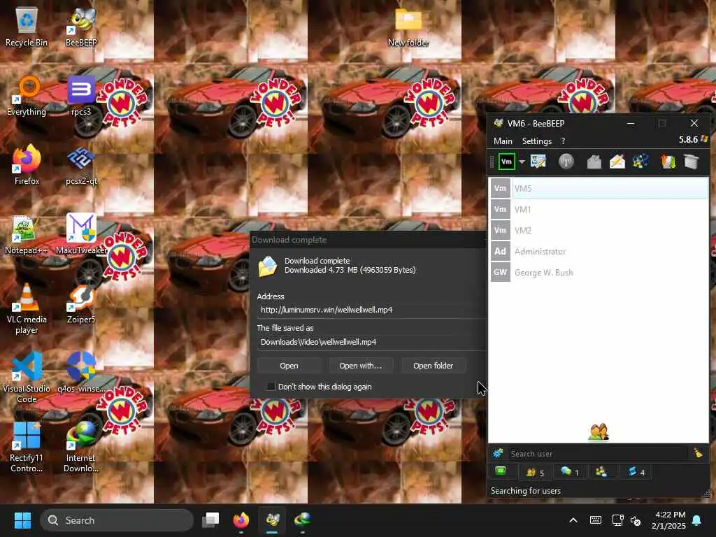Select user VM2 in the user list
Image resolution: width=716 pixels, height=537 pixels.
(x=599, y=230)
